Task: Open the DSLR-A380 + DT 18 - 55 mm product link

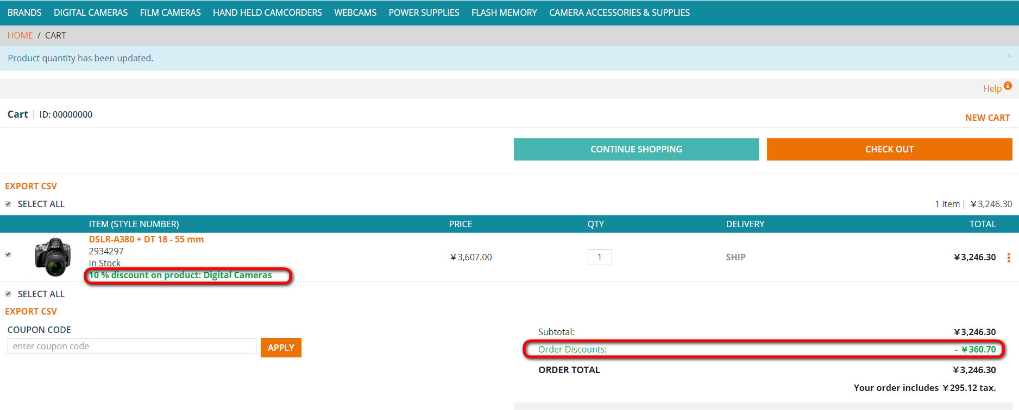Action: coord(146,239)
